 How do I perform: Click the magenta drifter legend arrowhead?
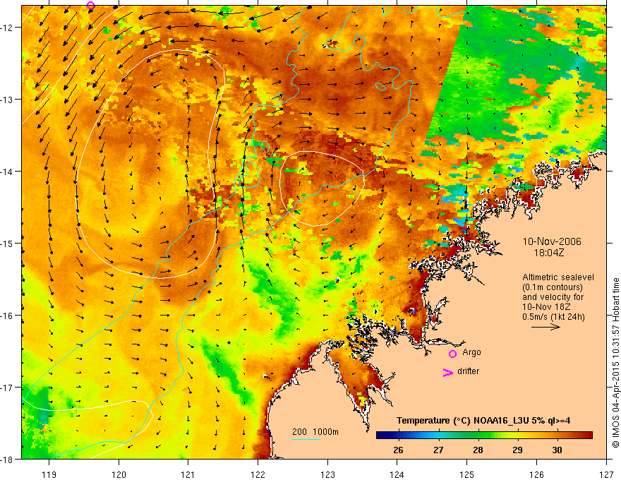pyautogui.click(x=448, y=372)
